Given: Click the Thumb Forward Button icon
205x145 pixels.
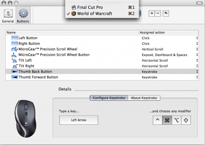Looking at the screenshot, I should click(14, 77).
